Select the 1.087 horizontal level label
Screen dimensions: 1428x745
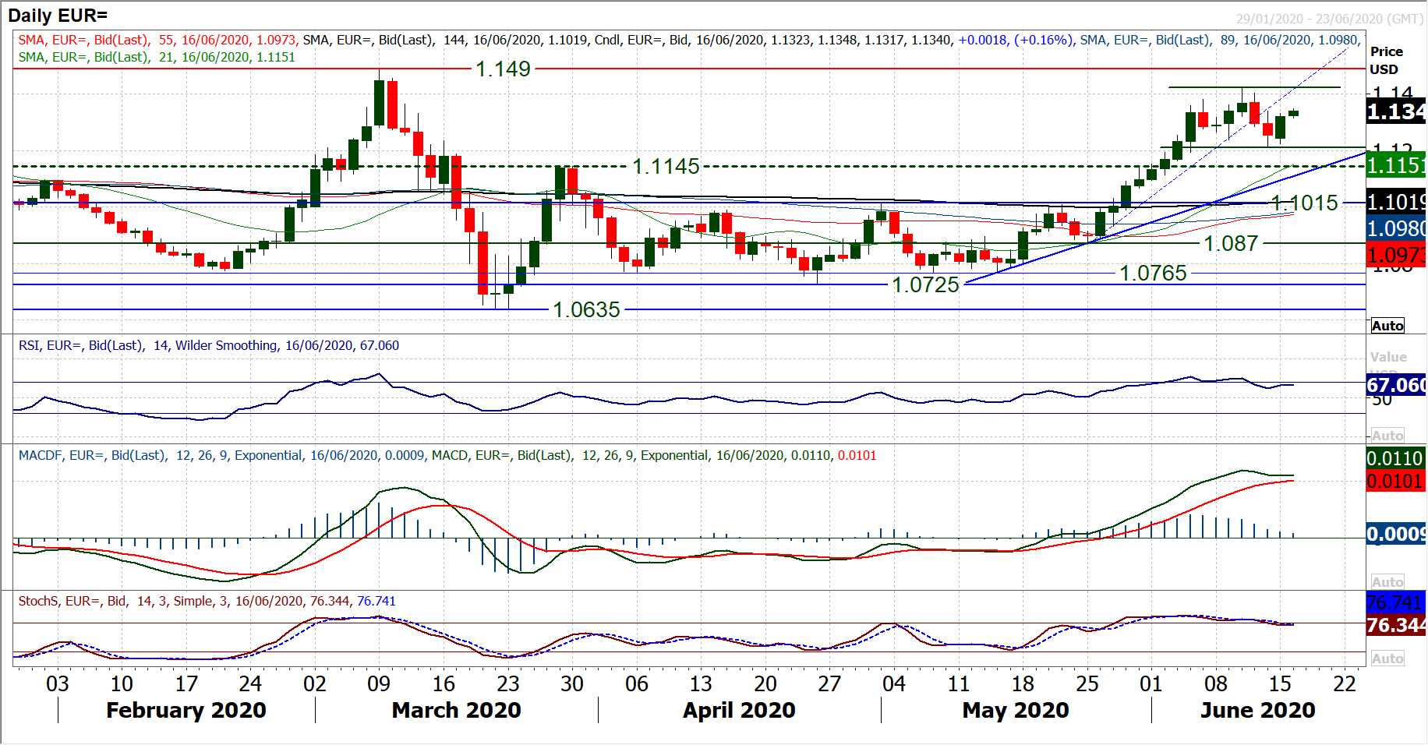[1231, 244]
